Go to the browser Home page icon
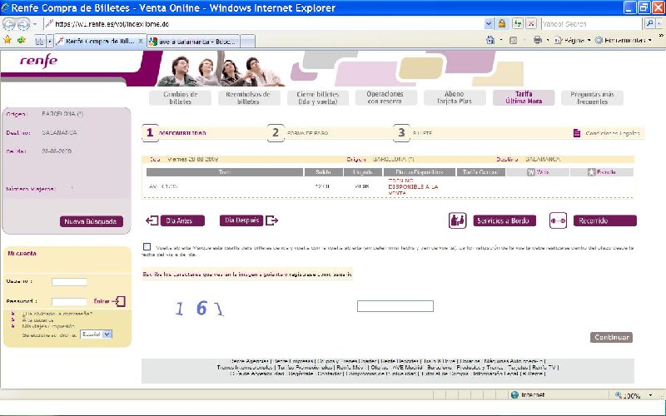This screenshot has height=416, width=666. click(490, 40)
